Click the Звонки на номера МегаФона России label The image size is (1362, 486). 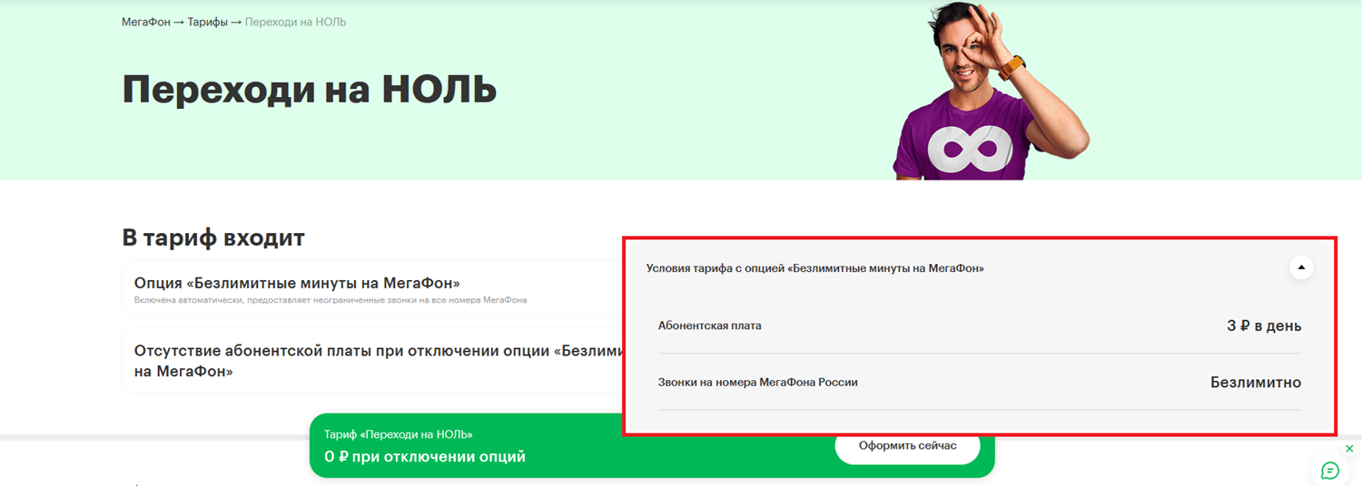coord(758,383)
